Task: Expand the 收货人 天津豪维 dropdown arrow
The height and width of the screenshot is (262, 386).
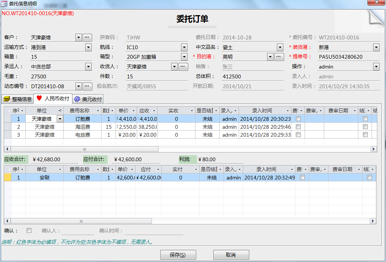Action: pos(174,67)
